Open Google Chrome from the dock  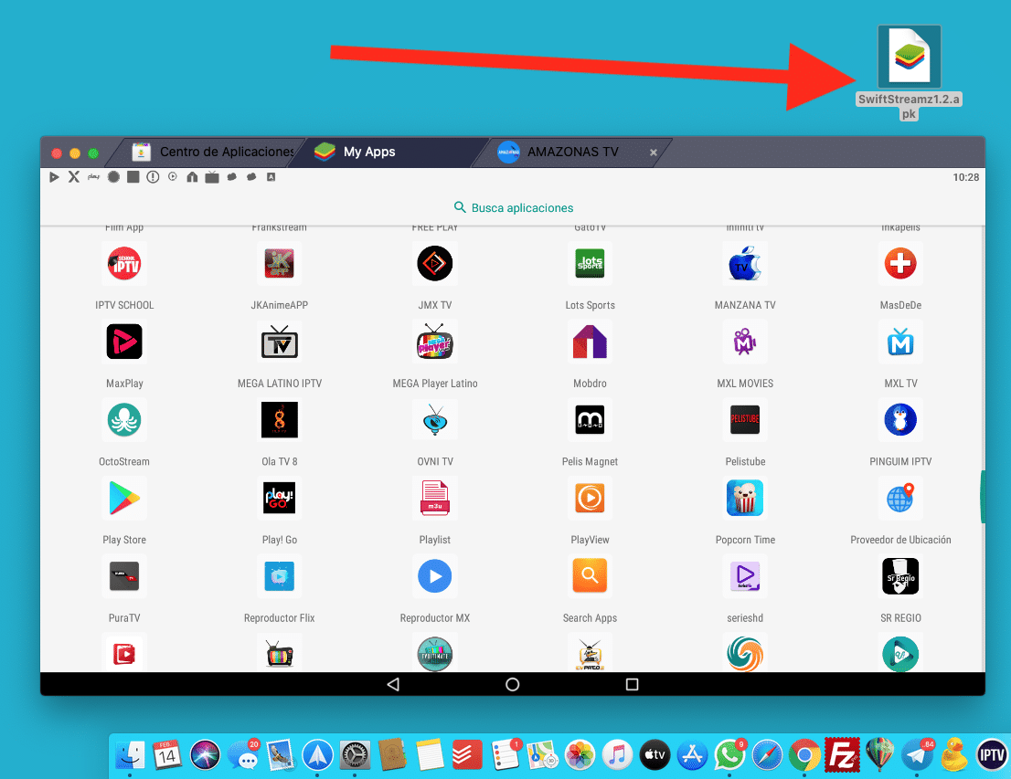click(x=803, y=756)
